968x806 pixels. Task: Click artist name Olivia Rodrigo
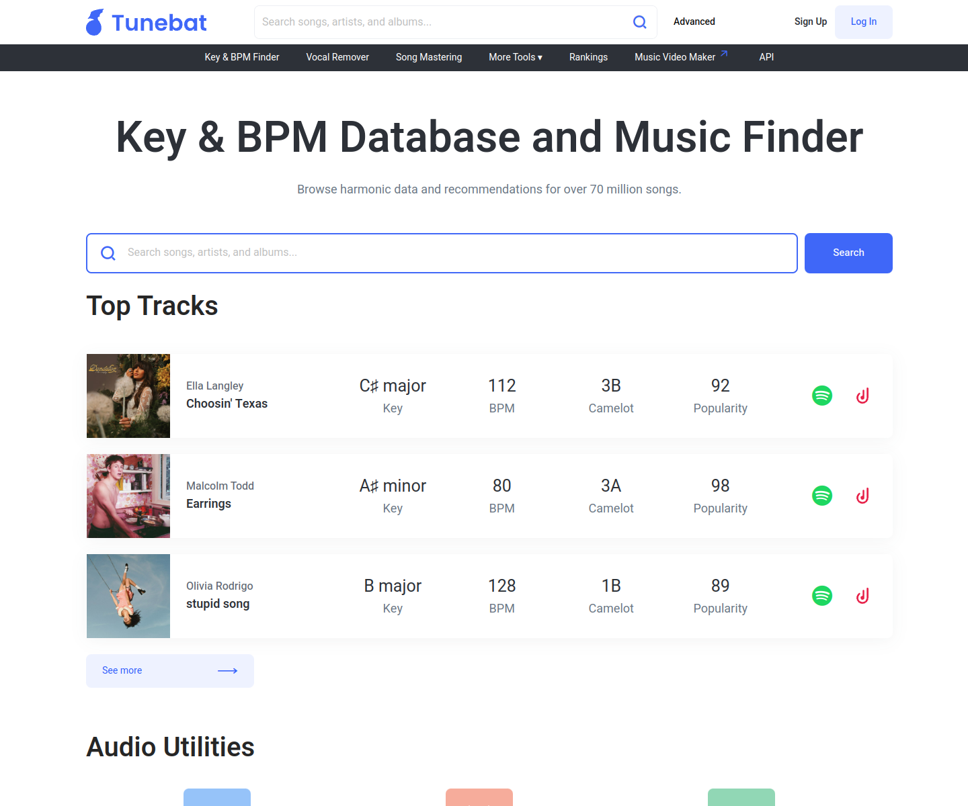point(219,586)
